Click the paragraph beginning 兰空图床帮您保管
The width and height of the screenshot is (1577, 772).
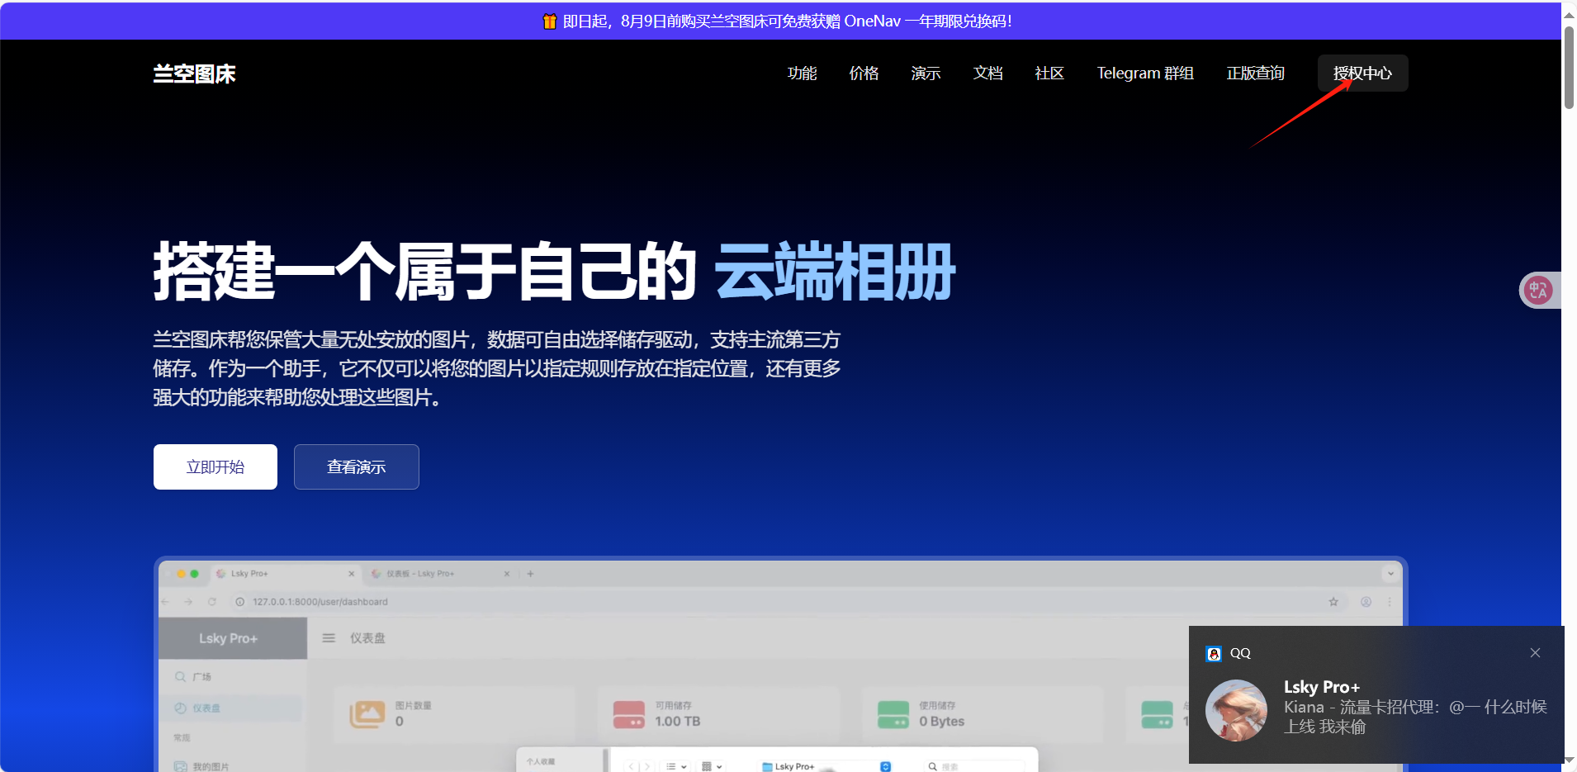[x=497, y=368]
